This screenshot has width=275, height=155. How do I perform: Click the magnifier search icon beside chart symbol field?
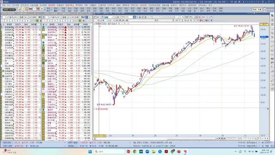tap(115, 17)
